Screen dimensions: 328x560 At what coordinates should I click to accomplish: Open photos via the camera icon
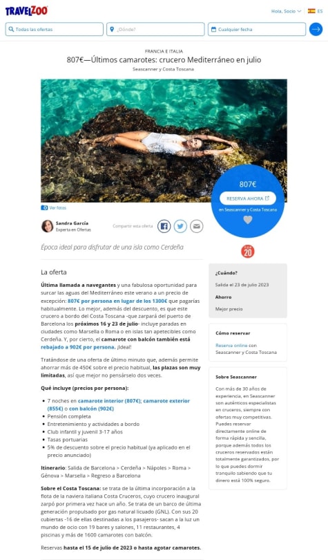point(44,208)
